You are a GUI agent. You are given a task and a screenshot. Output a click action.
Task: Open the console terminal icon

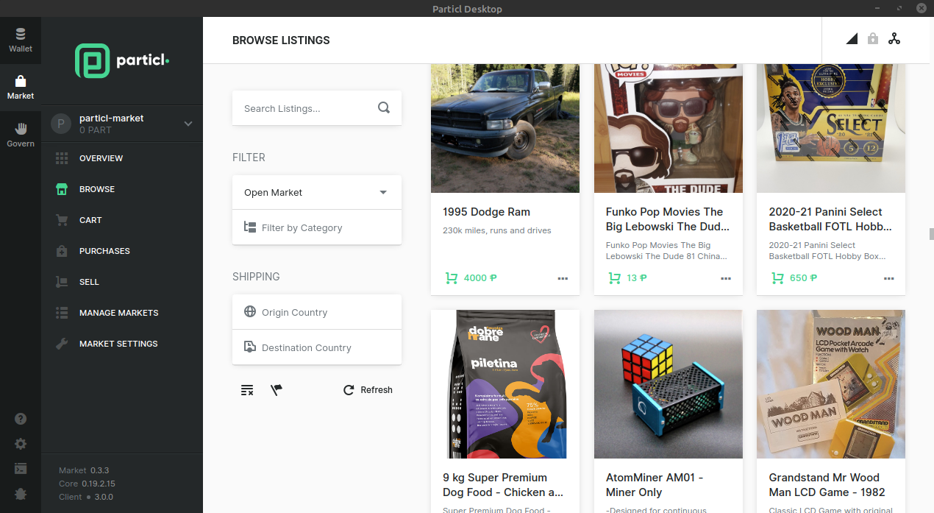click(x=21, y=469)
